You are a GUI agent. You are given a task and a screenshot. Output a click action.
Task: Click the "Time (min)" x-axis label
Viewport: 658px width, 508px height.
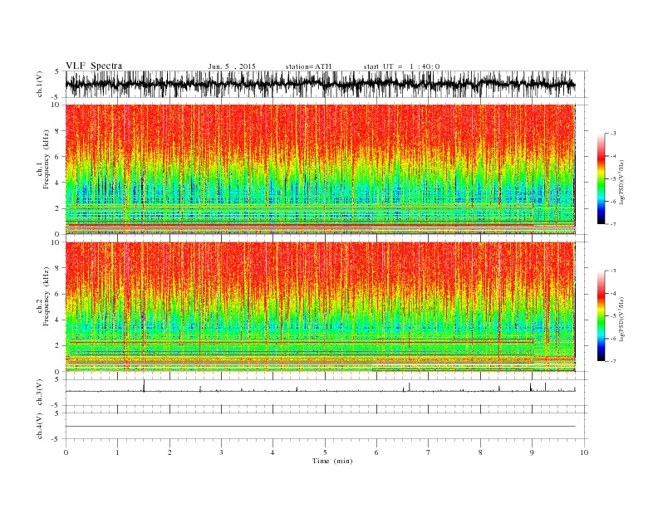[x=332, y=461]
